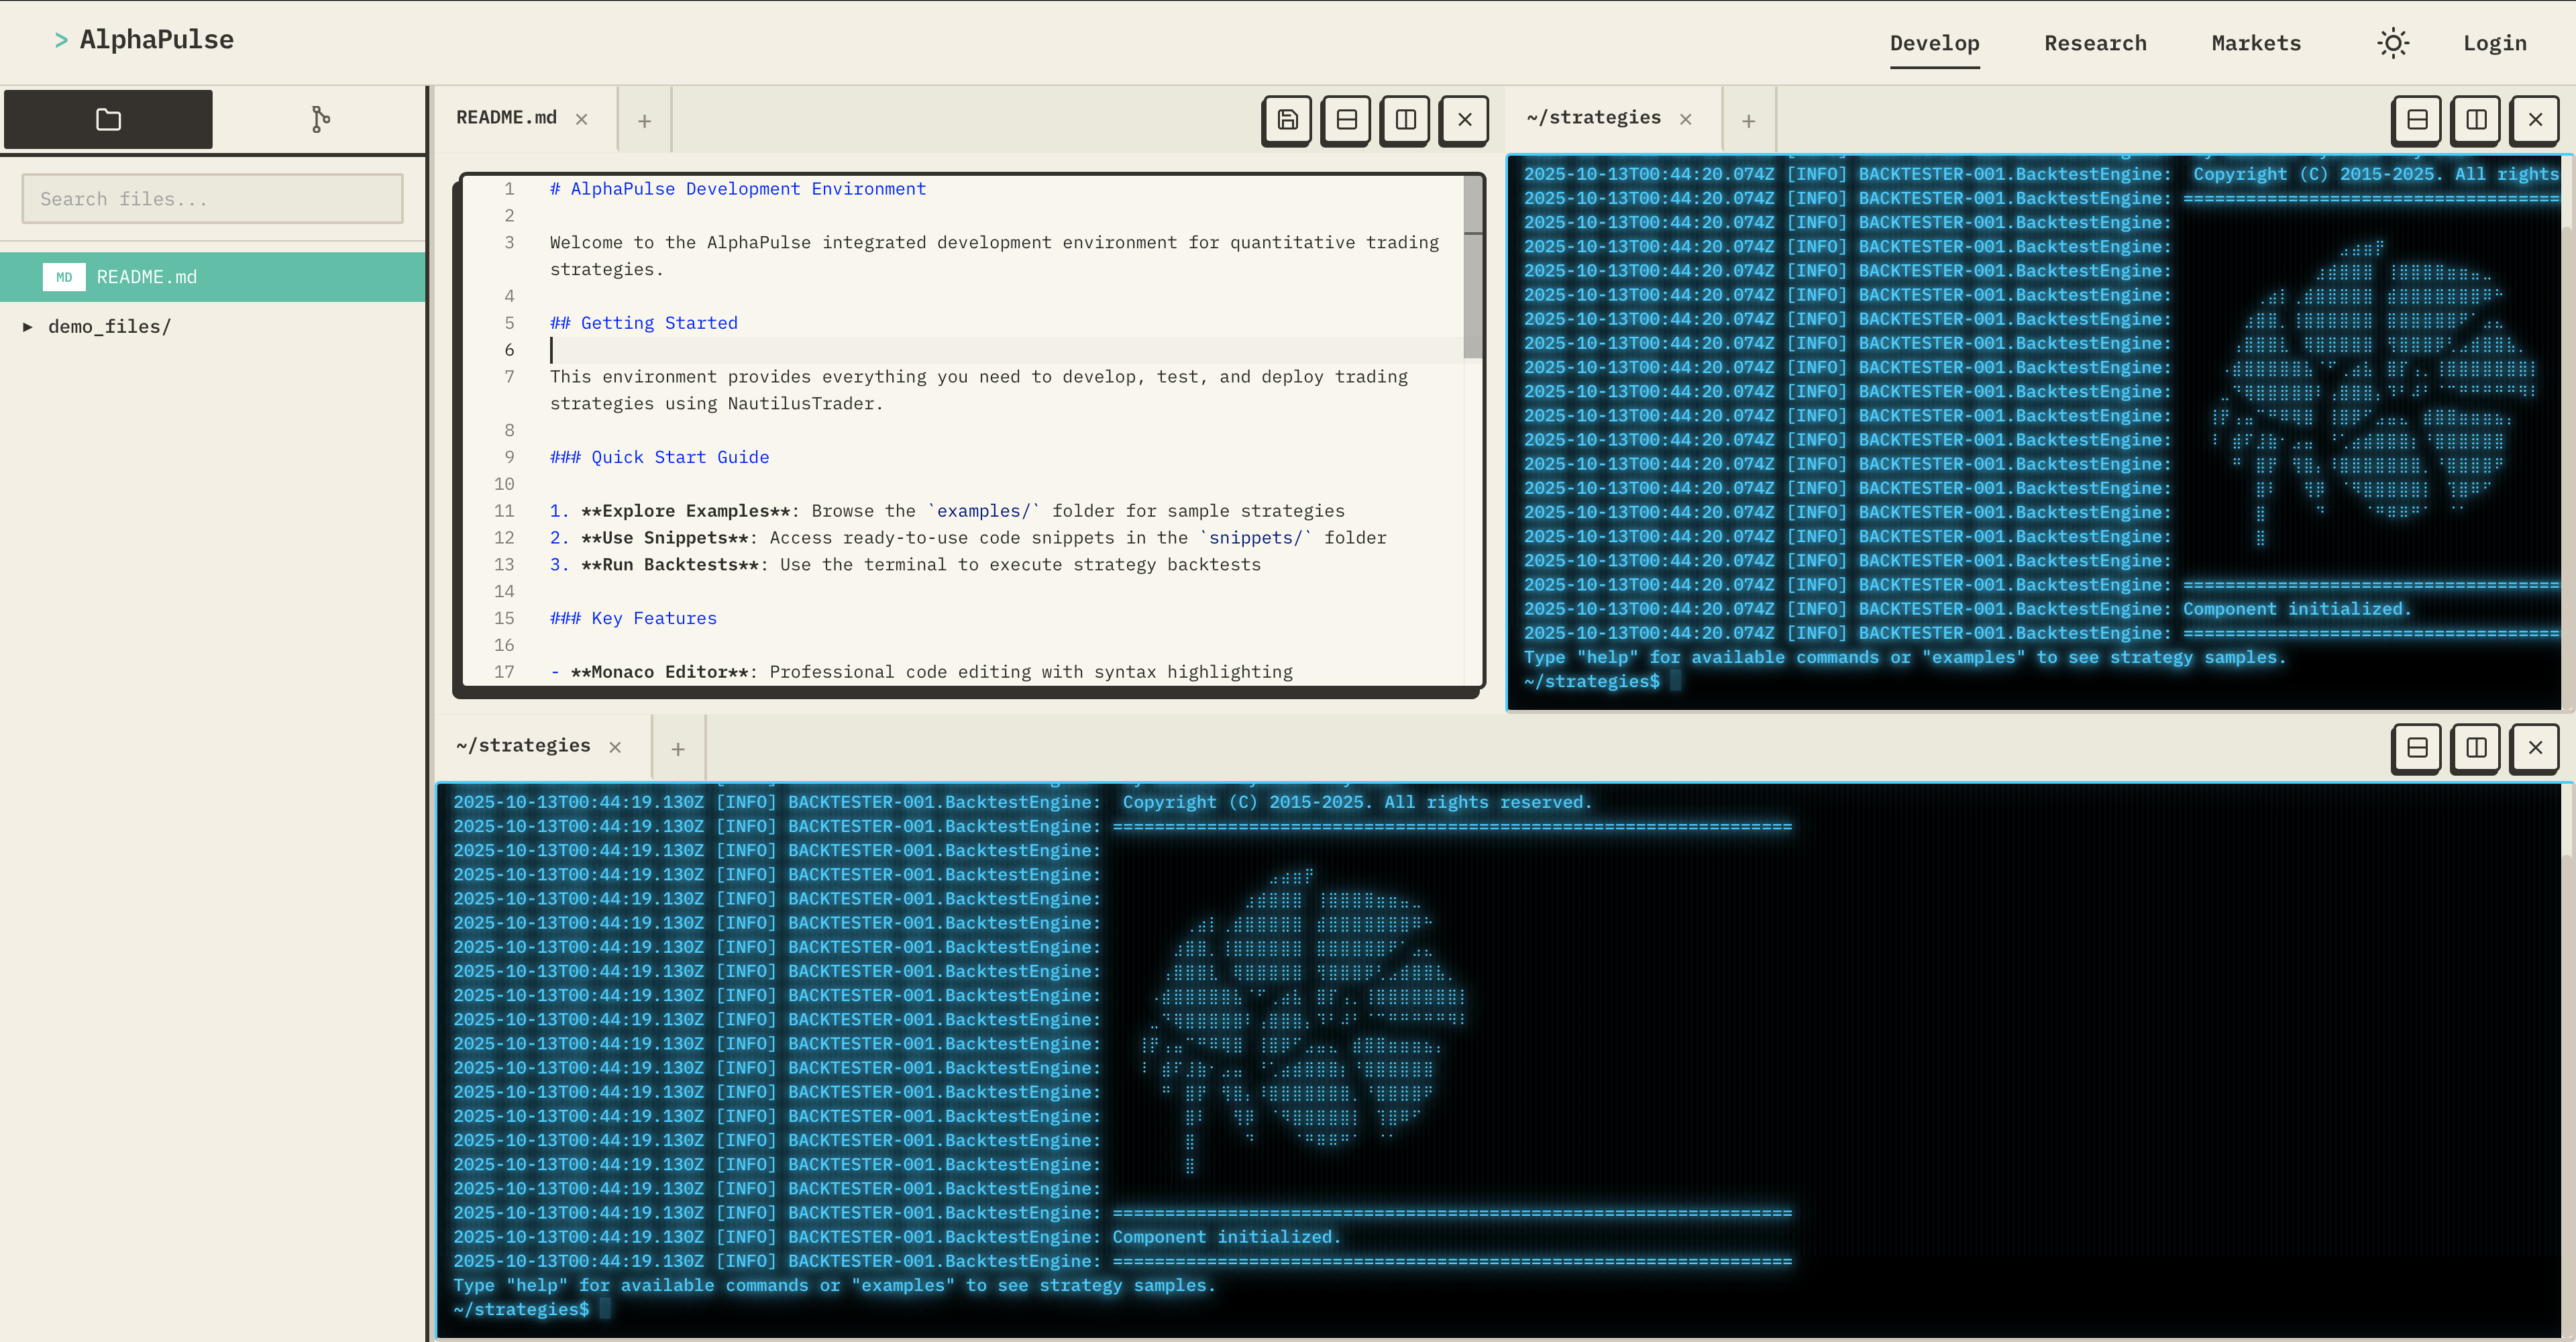Image resolution: width=2576 pixels, height=1342 pixels.
Task: Focus the Search files input
Action: pos(212,199)
